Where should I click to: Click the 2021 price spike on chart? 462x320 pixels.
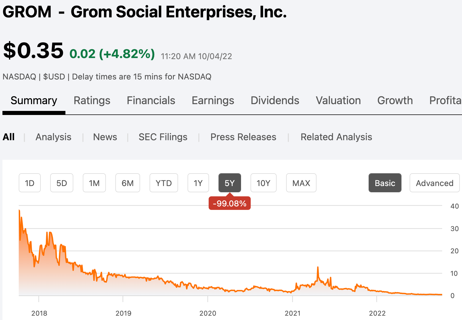pyautogui.click(x=318, y=268)
